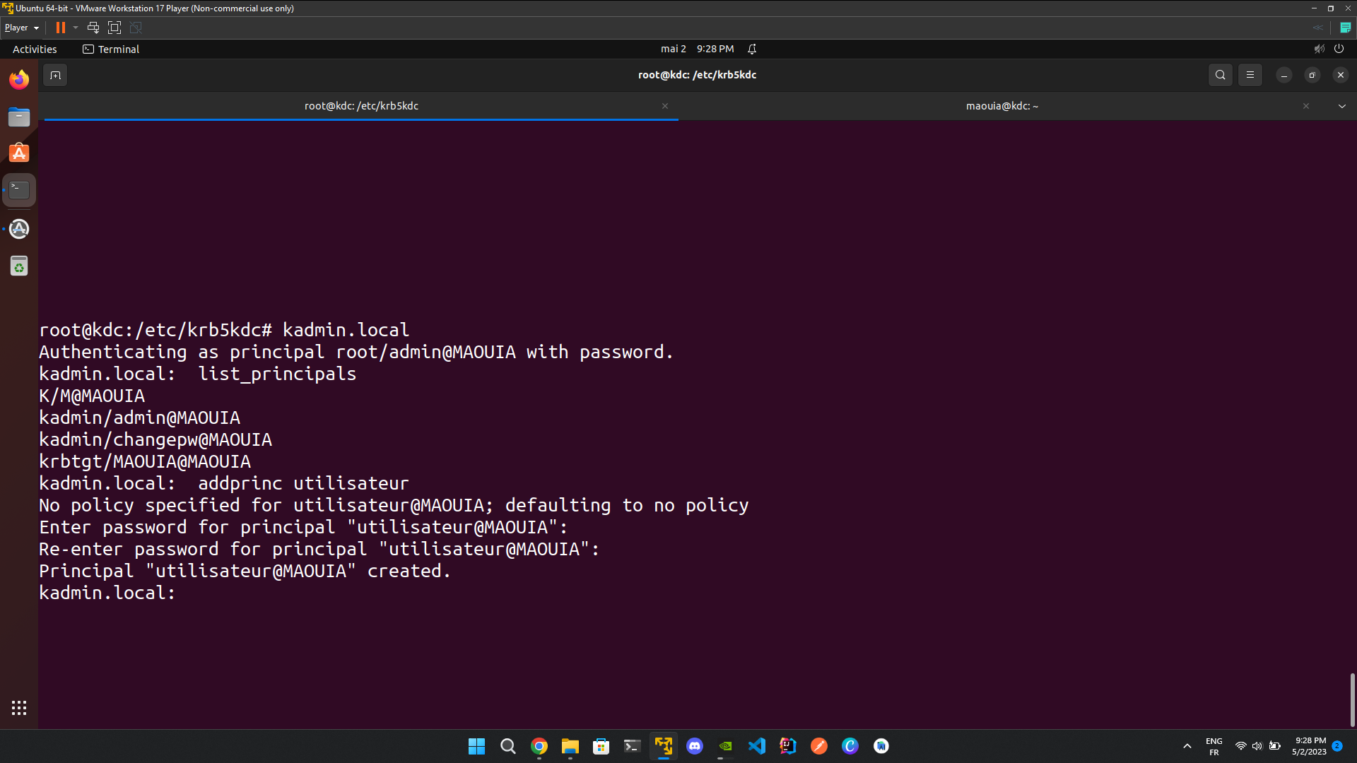Open the Files app in dock
Screen dimensions: 1357x763
(19, 117)
